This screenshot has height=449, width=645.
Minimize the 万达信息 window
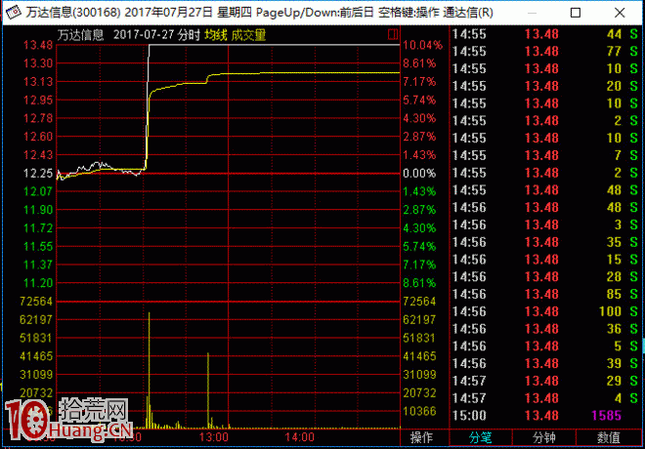[x=532, y=13]
